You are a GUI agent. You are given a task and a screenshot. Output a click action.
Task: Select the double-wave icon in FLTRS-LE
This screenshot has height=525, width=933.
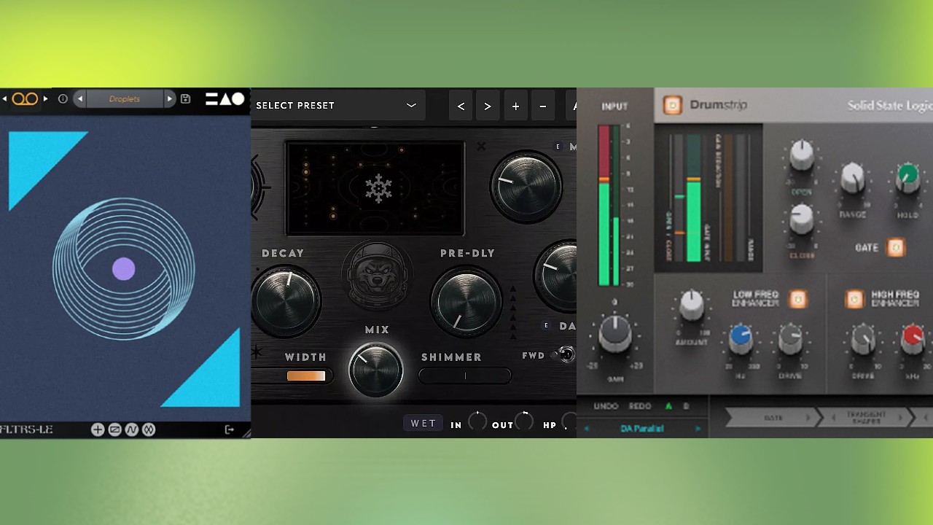coord(149,429)
